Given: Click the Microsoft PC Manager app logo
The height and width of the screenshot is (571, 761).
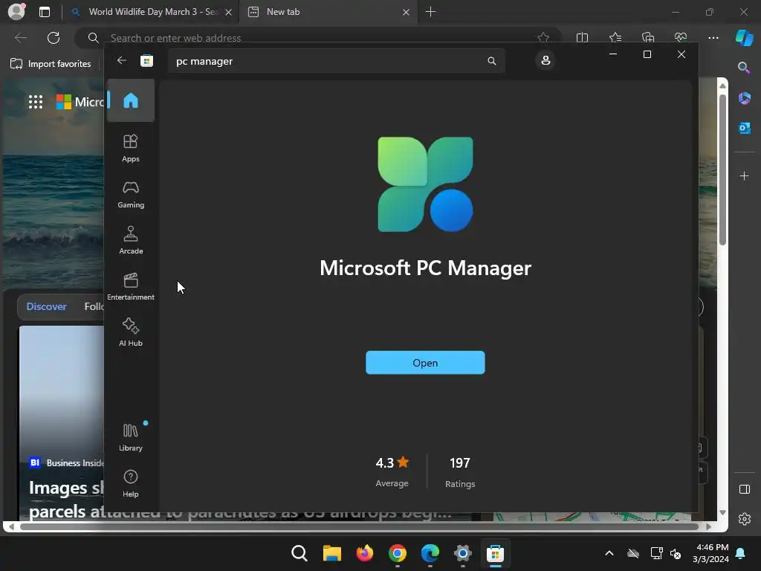Looking at the screenshot, I should tap(425, 184).
